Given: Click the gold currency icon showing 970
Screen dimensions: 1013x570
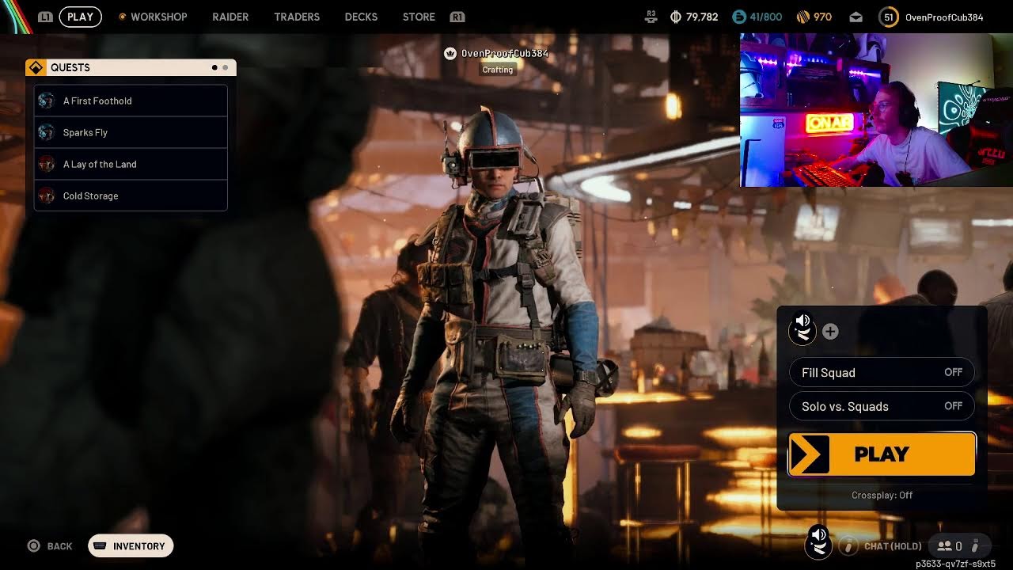Looking at the screenshot, I should [x=802, y=17].
